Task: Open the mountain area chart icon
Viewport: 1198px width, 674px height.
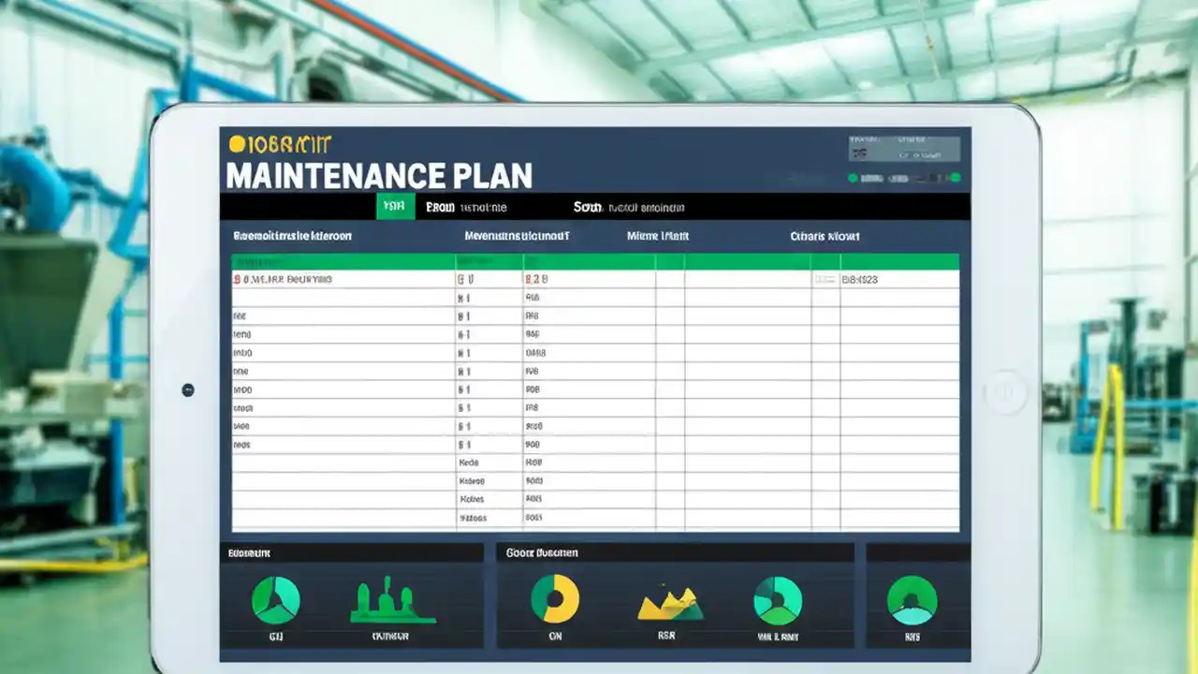Action: pyautogui.click(x=665, y=604)
